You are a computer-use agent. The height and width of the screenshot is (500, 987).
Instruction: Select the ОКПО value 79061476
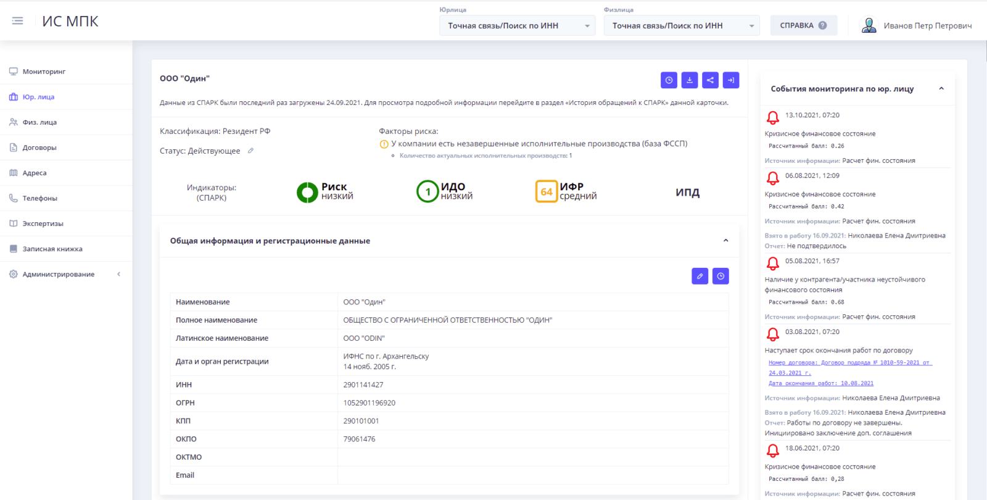click(359, 439)
